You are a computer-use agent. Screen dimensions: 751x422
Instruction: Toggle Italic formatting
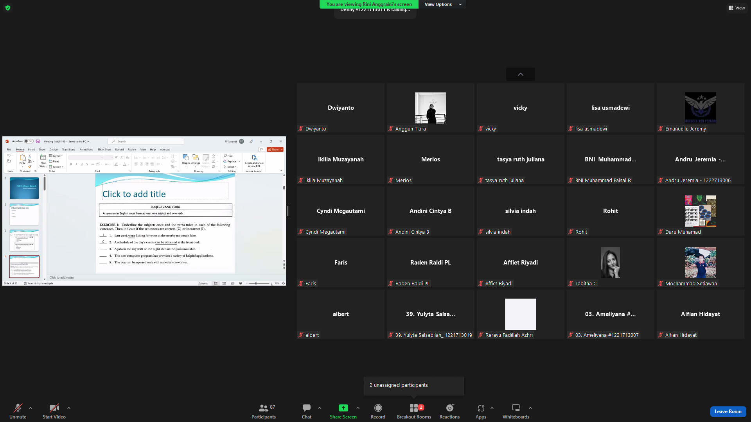click(76, 164)
